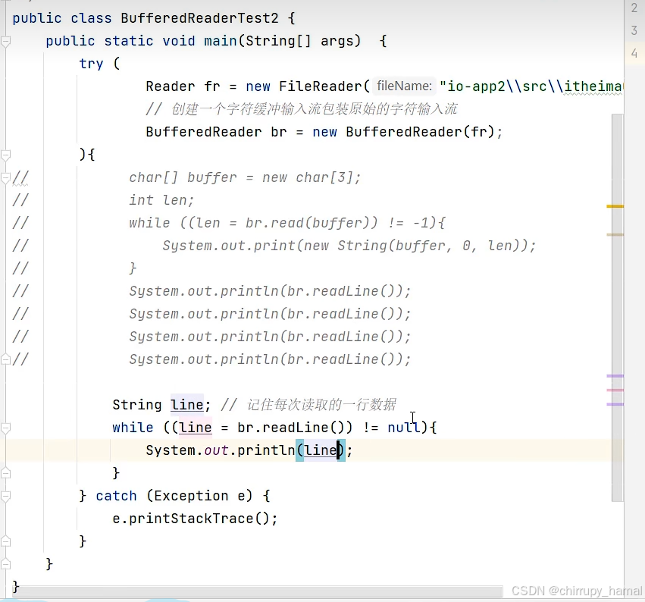Screen dimensions: 645x602
Task: Jump to the yellow warning stripe marker
Action: [615, 206]
